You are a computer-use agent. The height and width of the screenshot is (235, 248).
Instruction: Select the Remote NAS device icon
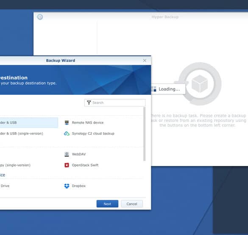67,122
